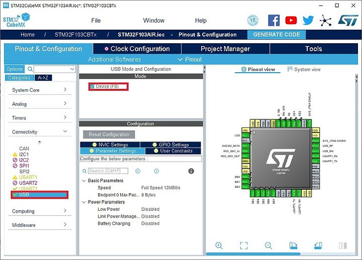Viewport: 362px width, 260px height.
Task: Click the fit-to-screen icon
Action: [x=244, y=245]
